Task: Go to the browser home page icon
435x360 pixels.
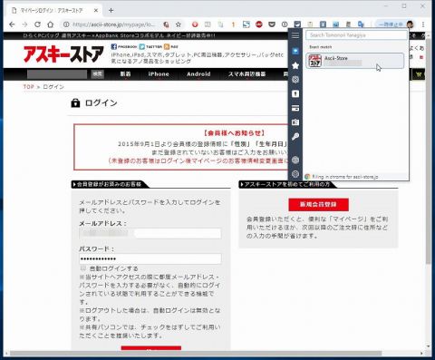Action: click(51, 24)
